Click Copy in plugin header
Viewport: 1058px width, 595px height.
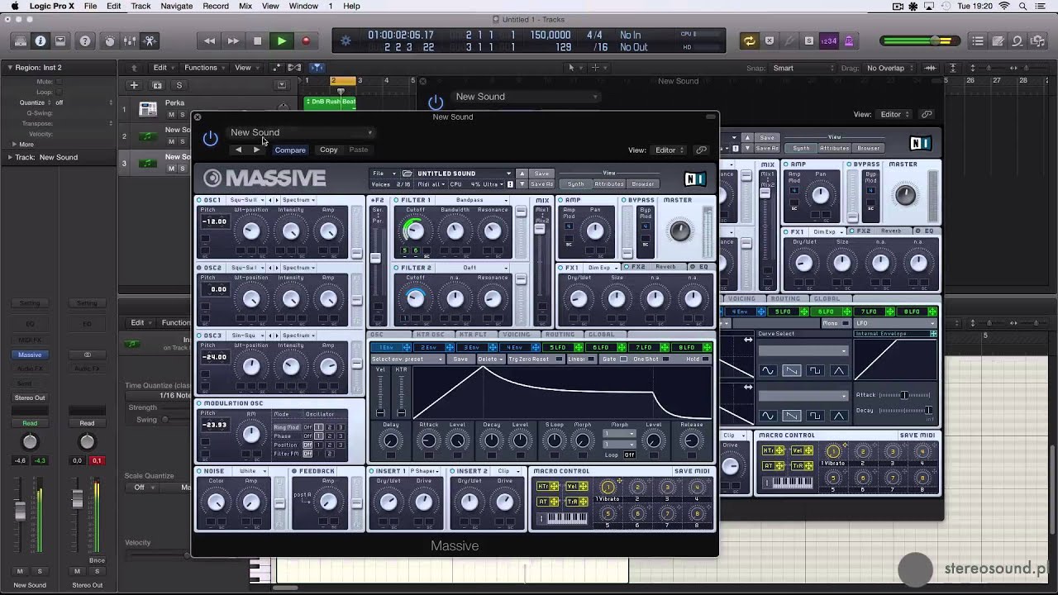(329, 150)
